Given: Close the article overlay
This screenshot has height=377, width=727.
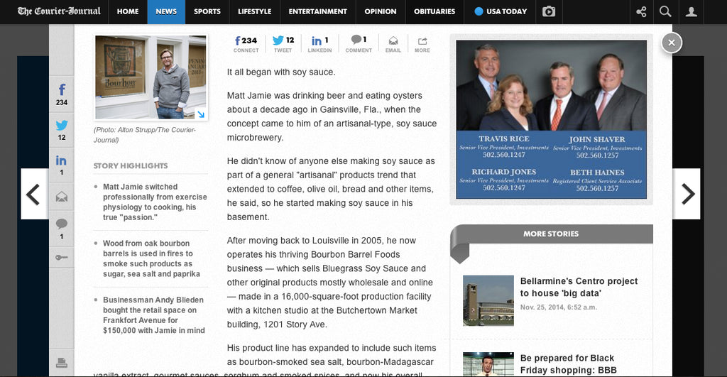Looking at the screenshot, I should click(x=671, y=43).
